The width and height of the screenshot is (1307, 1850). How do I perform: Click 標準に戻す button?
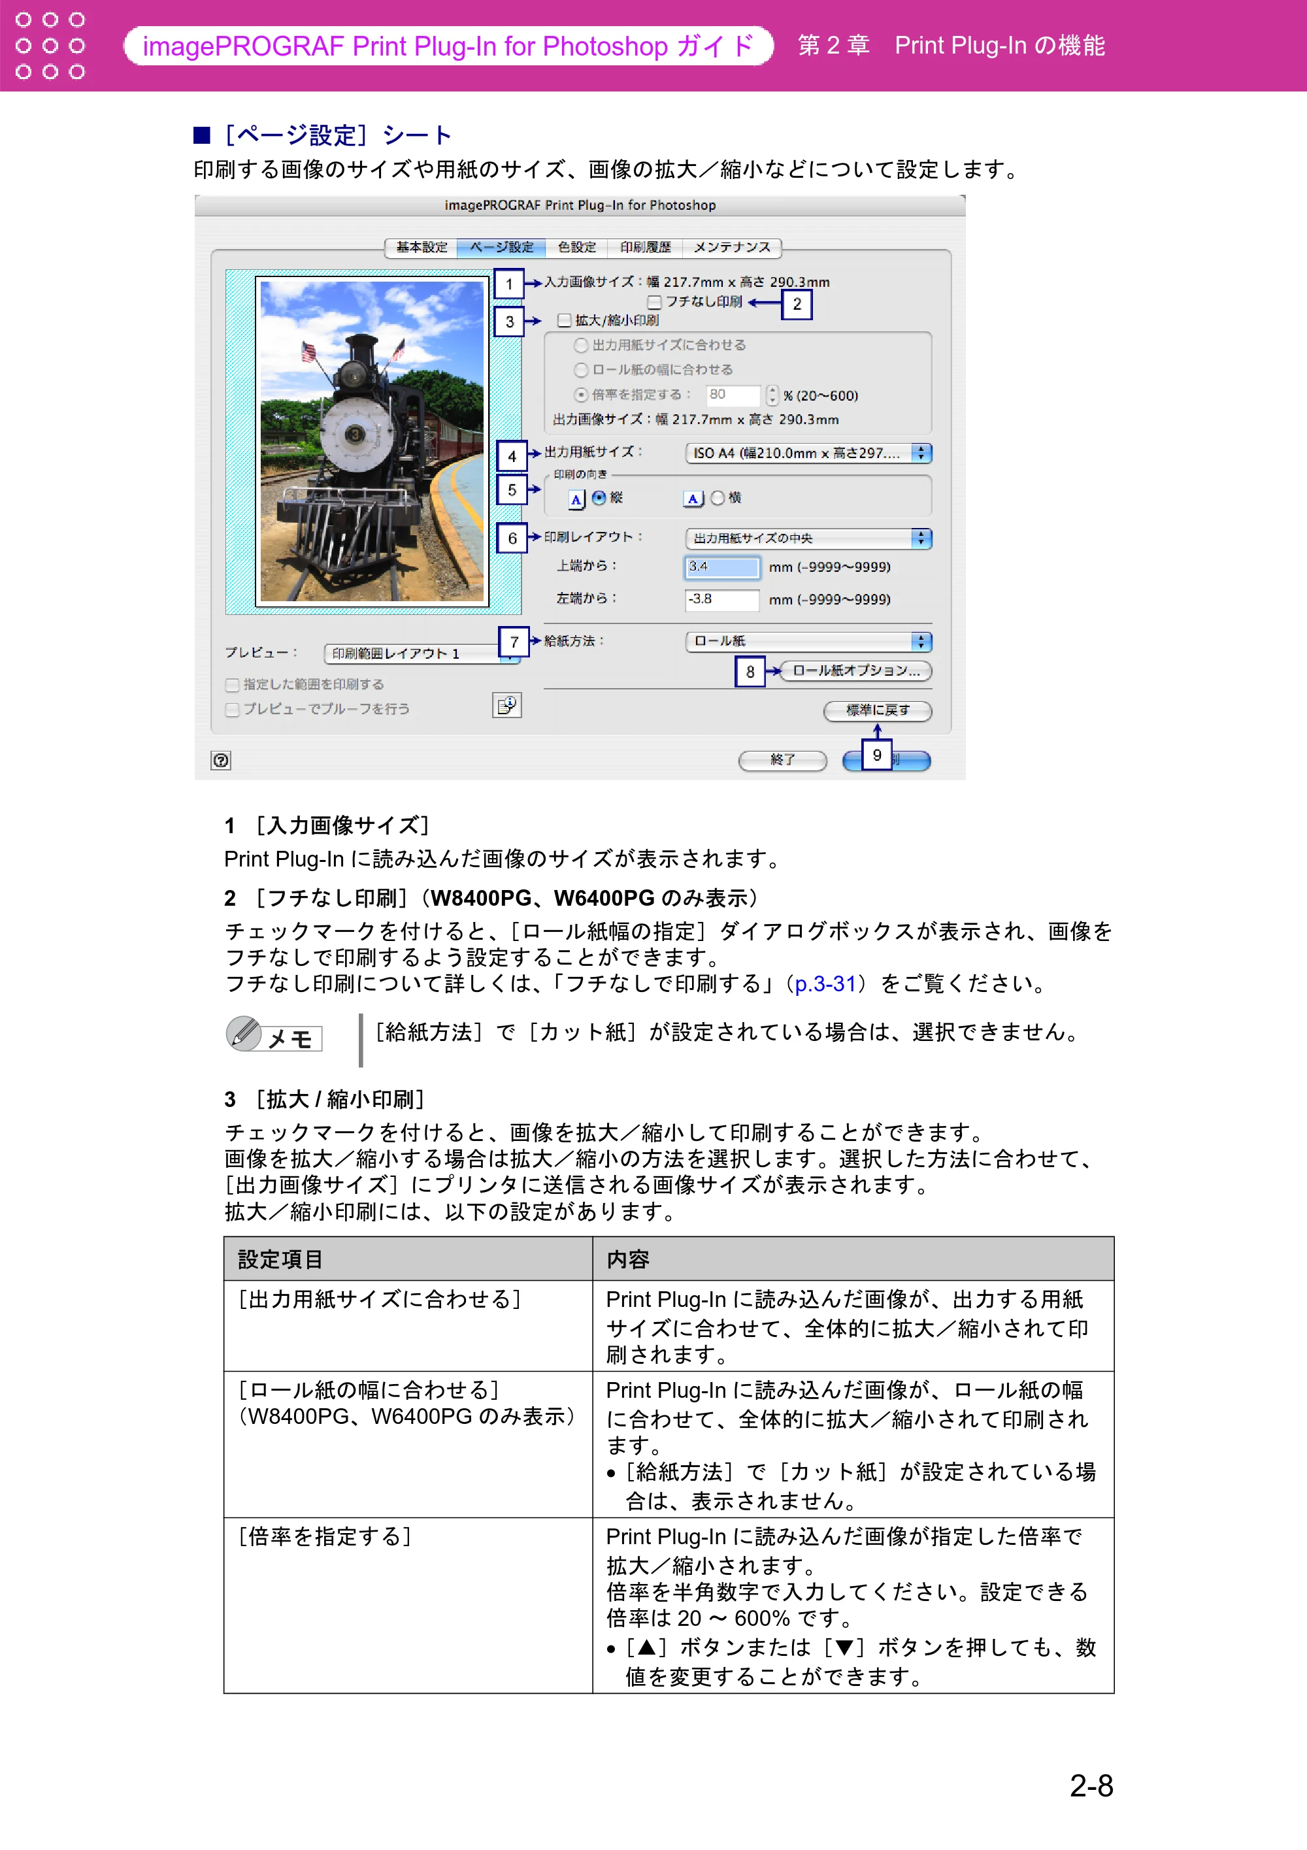point(878,711)
